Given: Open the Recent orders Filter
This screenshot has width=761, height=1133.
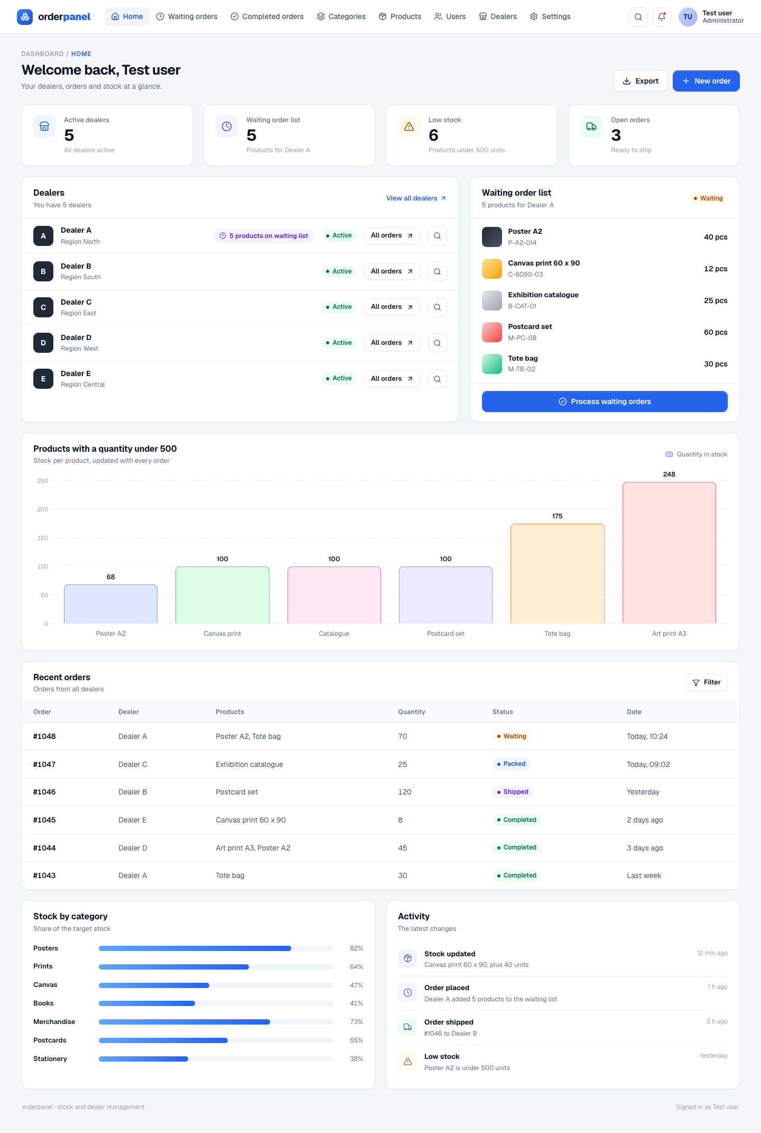Looking at the screenshot, I should pos(707,683).
